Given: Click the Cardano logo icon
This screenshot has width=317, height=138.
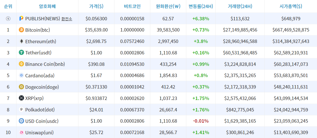Looking at the screenshot, I should (21, 76).
